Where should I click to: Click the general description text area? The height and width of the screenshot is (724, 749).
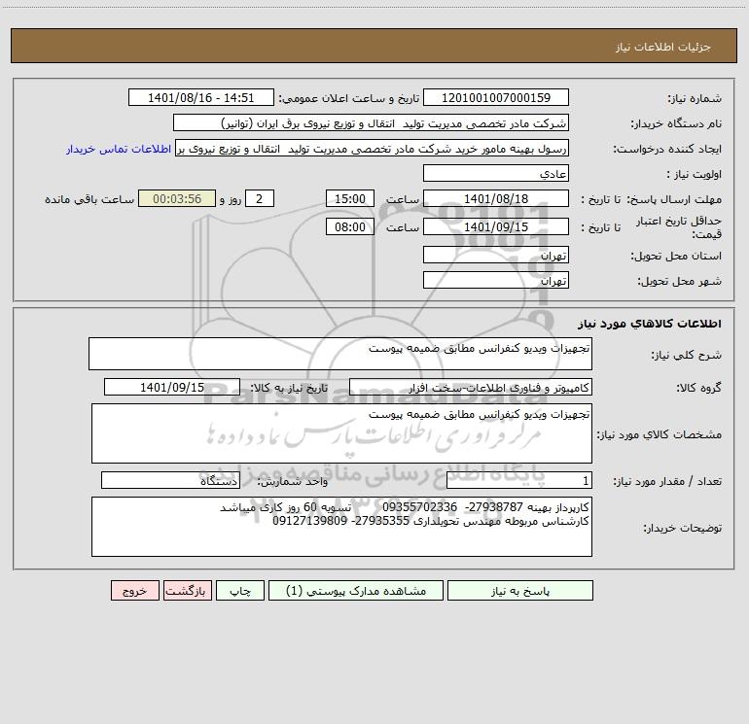click(x=340, y=354)
